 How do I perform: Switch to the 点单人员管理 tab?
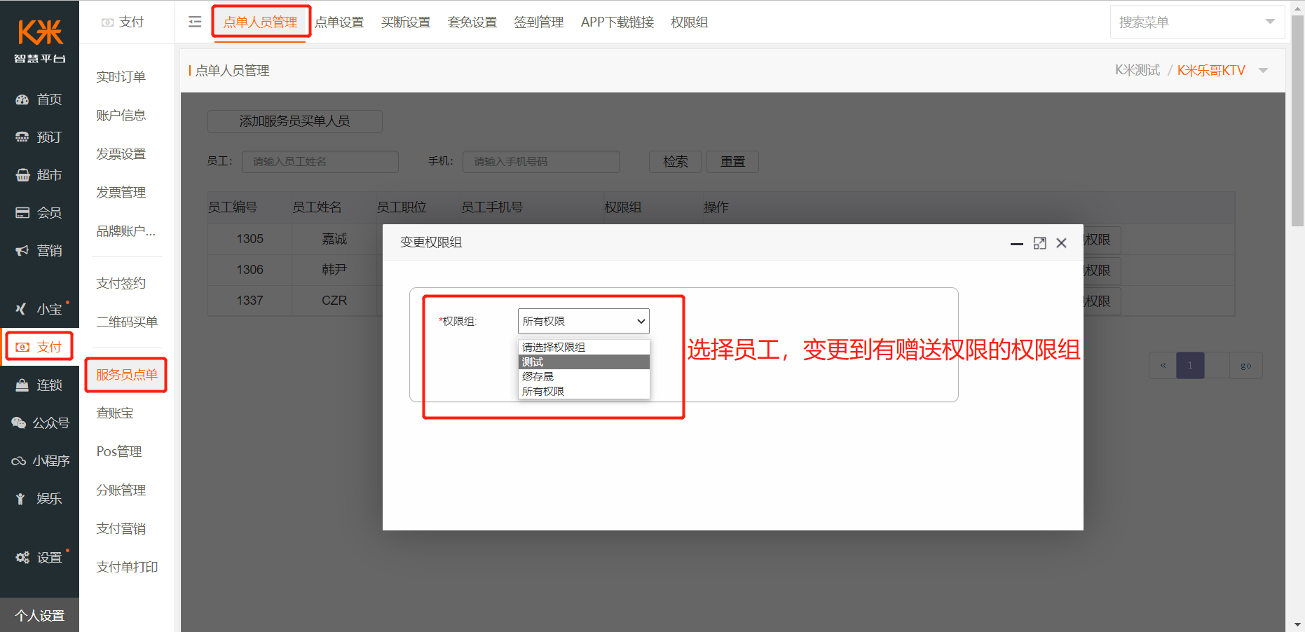click(x=260, y=22)
